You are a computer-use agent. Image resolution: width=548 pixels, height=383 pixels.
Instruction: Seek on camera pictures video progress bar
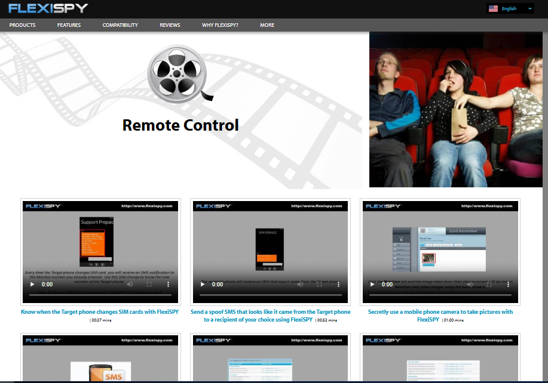tap(440, 295)
